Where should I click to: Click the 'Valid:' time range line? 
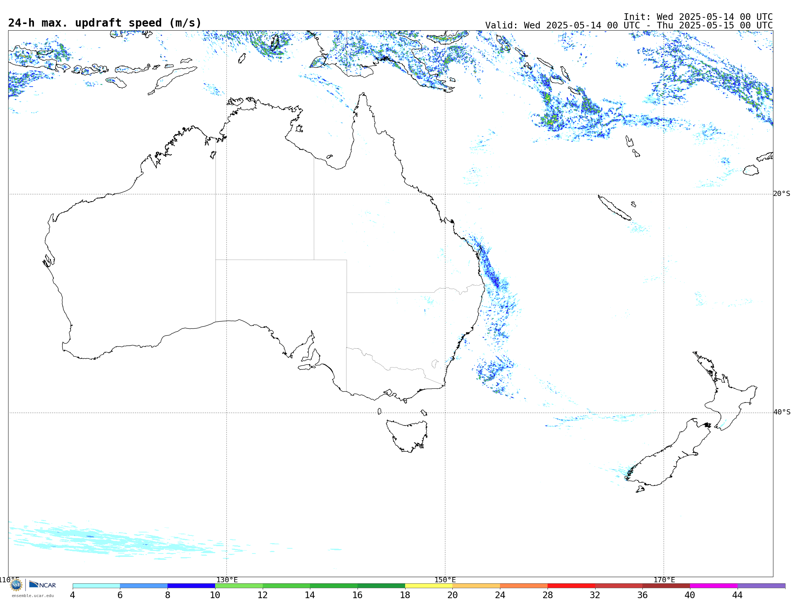629,25
